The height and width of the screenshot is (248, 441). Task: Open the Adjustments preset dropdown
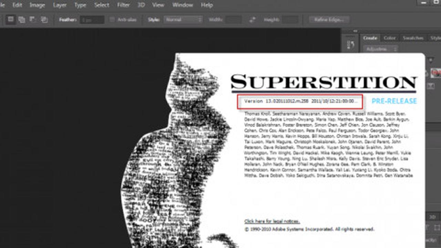click(x=381, y=49)
